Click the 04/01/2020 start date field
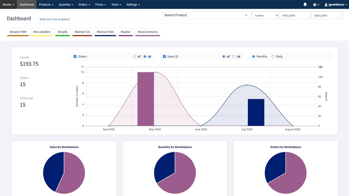Screen dimensions: 349x196 [x=295, y=15]
